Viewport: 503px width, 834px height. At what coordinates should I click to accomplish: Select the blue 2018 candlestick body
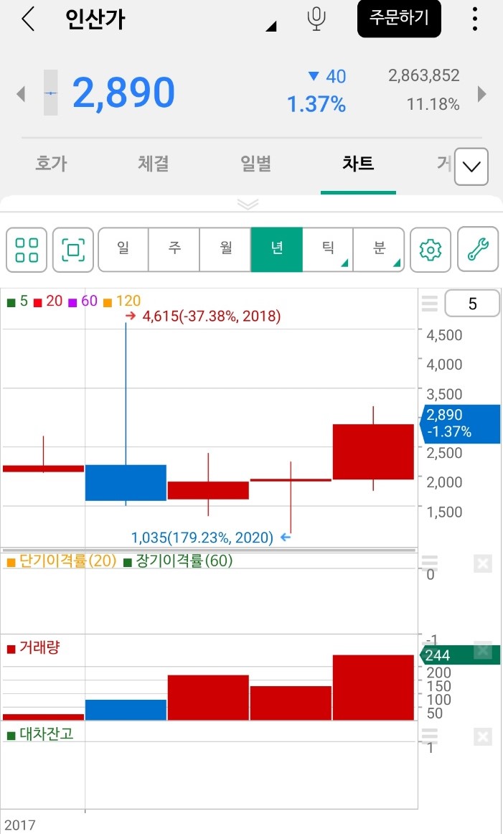coord(126,482)
